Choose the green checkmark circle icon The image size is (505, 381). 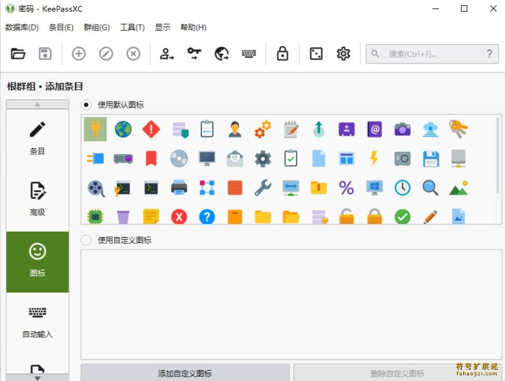point(402,217)
